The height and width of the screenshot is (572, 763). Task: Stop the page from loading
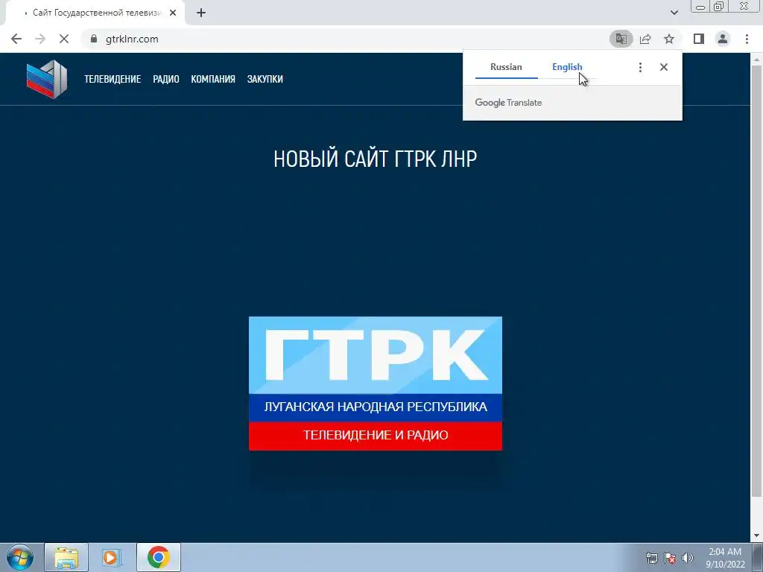pos(64,39)
